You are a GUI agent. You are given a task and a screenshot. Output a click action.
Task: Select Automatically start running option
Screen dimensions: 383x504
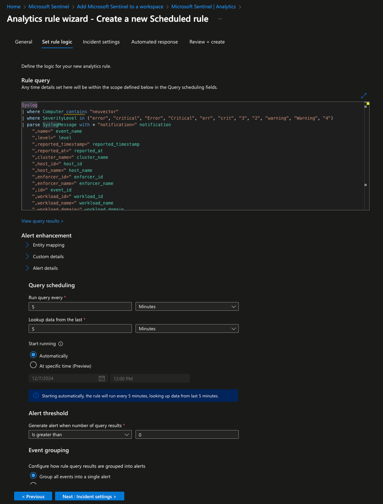(x=33, y=355)
